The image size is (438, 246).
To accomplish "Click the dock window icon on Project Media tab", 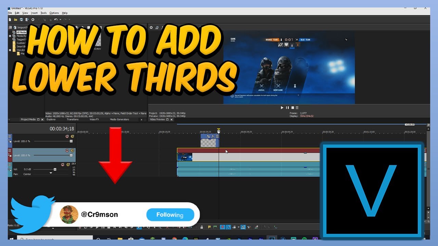I will [x=38, y=120].
